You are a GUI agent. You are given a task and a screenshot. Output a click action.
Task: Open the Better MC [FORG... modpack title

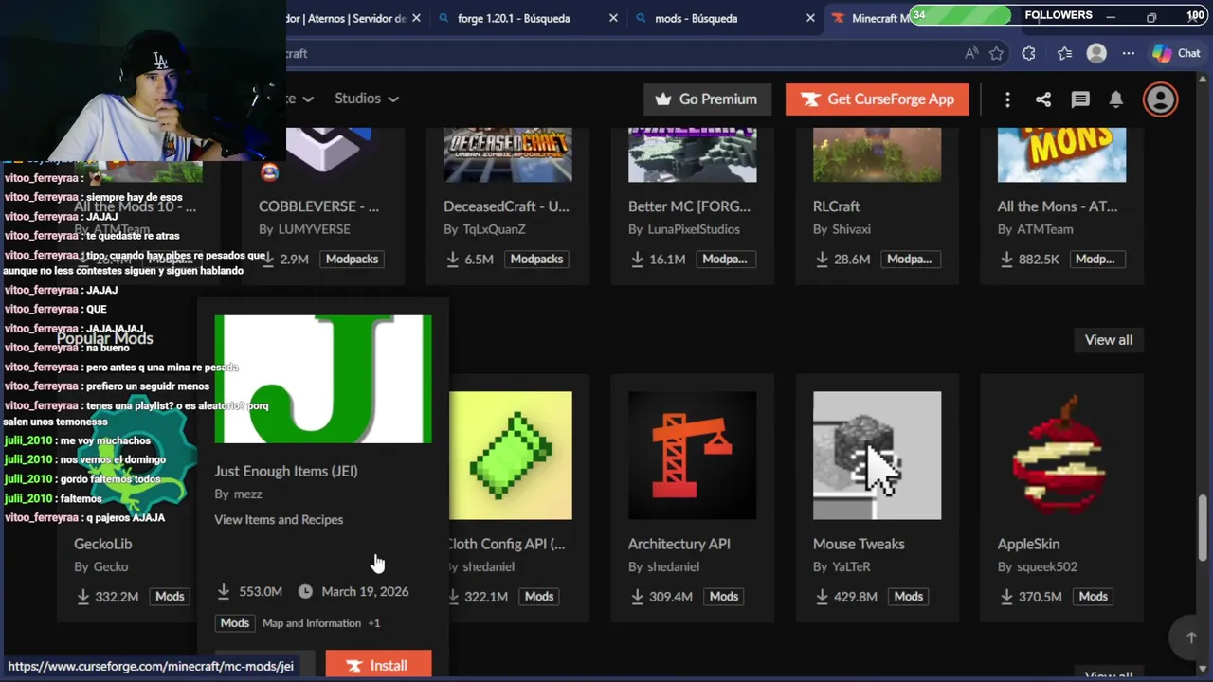689,206
